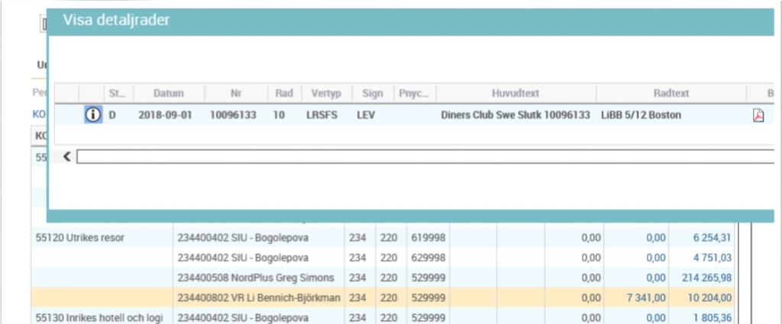
Task: Select the LRSFS vertyp cell
Action: coord(322,115)
